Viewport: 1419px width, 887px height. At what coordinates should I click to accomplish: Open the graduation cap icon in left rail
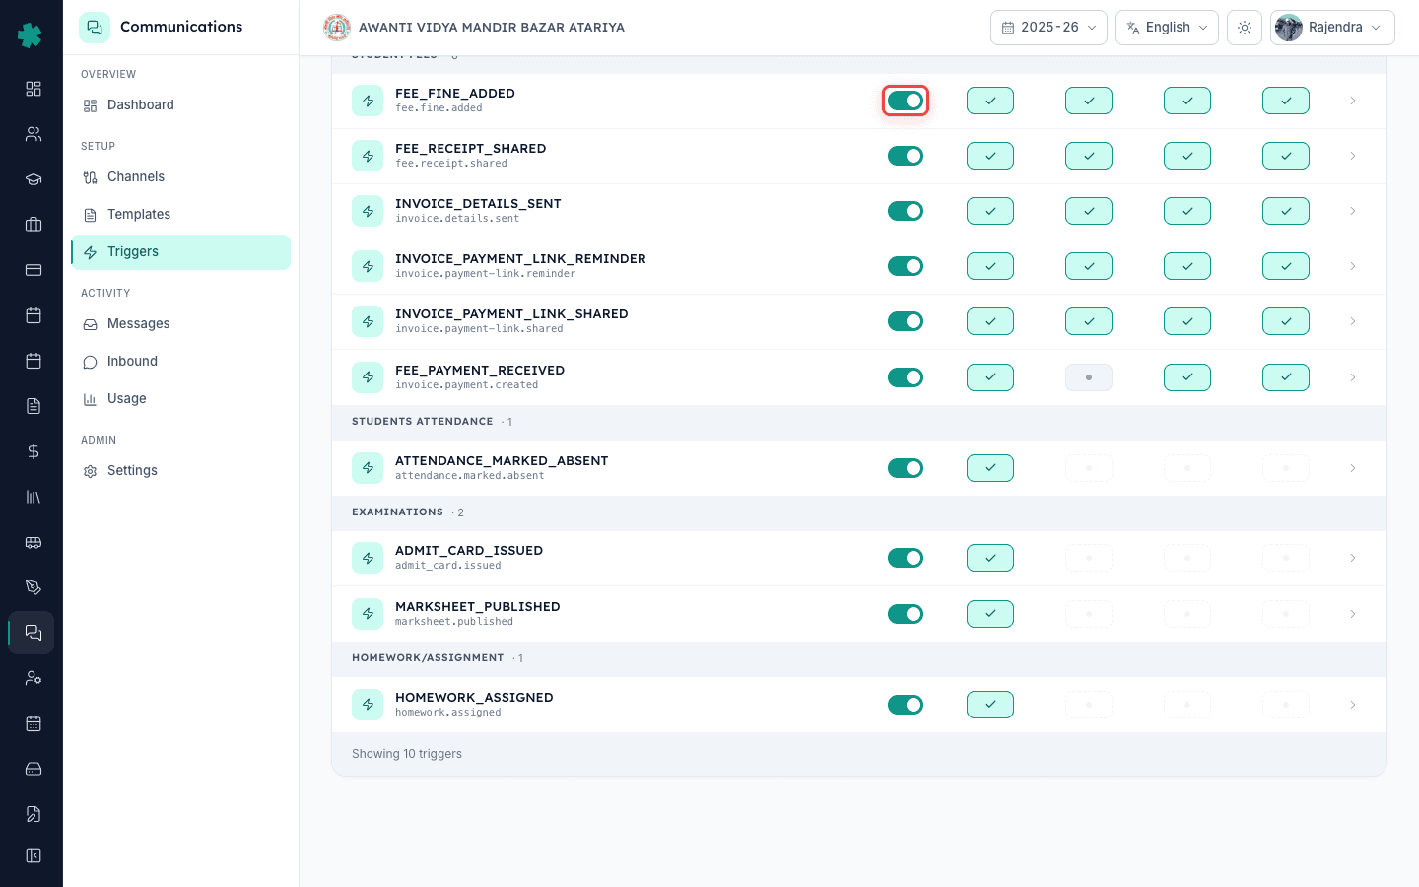(33, 179)
